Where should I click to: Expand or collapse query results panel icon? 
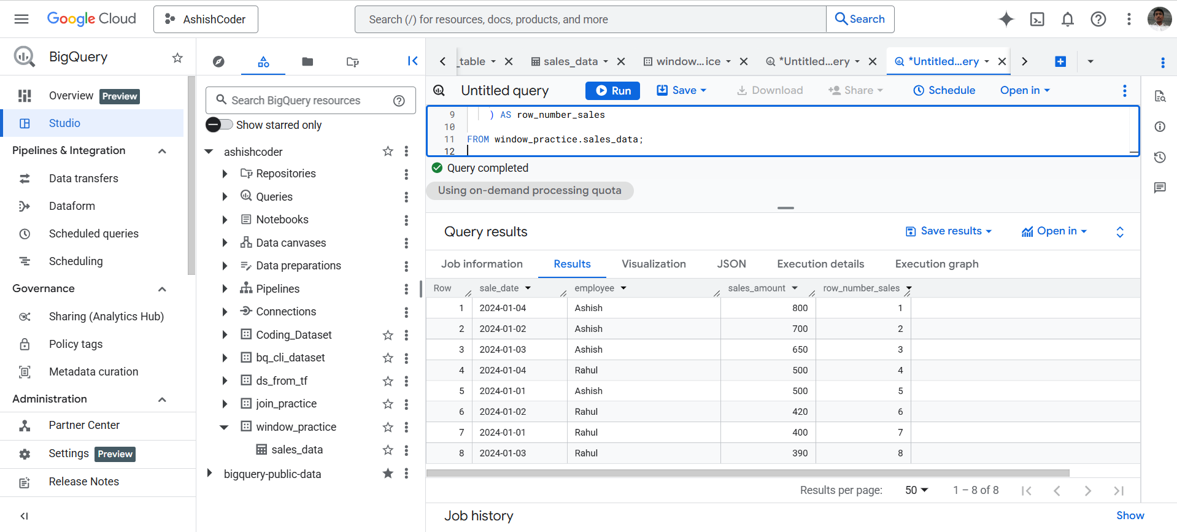point(1120,232)
